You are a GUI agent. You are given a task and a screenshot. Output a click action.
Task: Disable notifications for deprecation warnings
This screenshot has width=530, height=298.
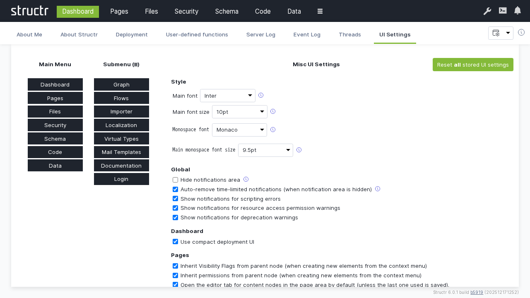175,217
